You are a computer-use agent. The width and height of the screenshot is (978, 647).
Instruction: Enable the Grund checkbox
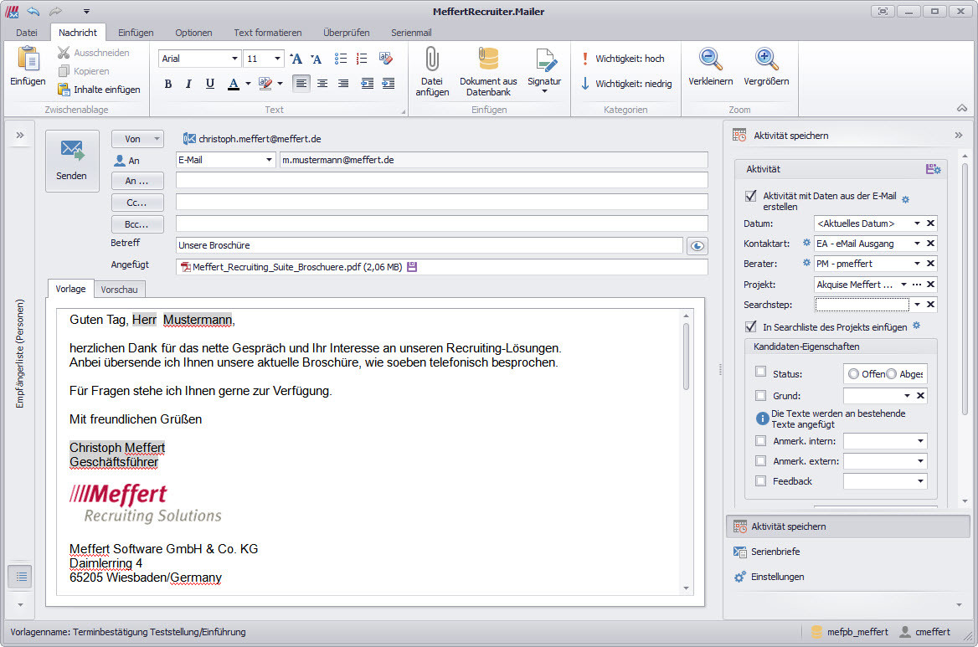click(x=760, y=395)
